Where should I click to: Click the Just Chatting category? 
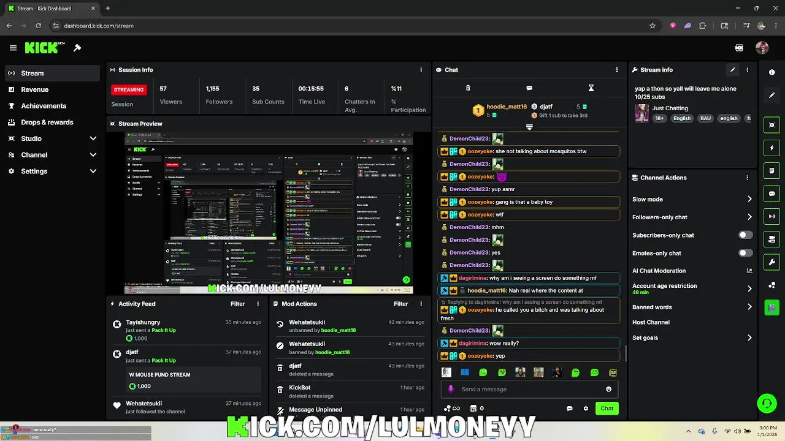point(670,108)
